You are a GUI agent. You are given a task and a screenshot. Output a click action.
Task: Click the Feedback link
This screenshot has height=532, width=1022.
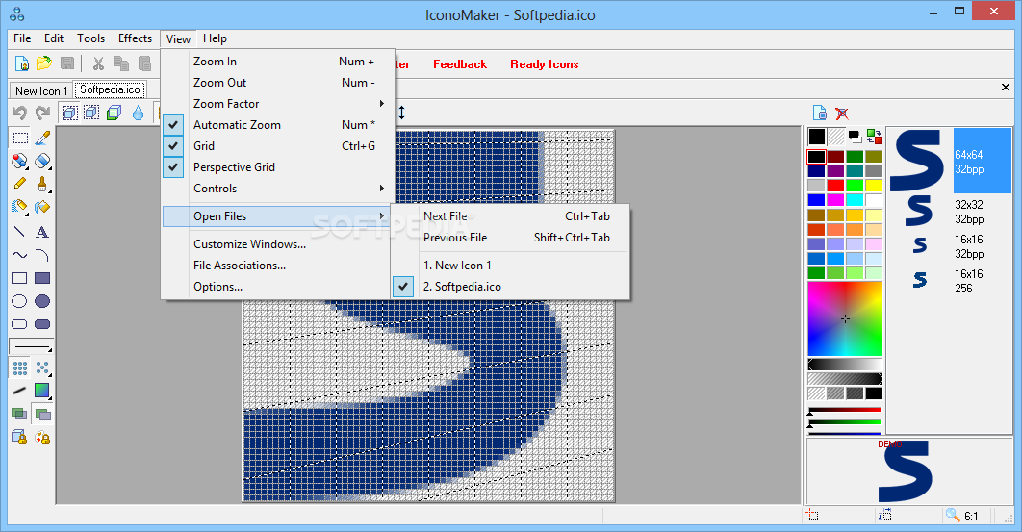tap(459, 63)
